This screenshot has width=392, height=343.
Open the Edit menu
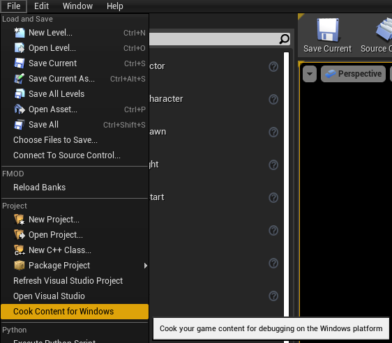tap(41, 6)
